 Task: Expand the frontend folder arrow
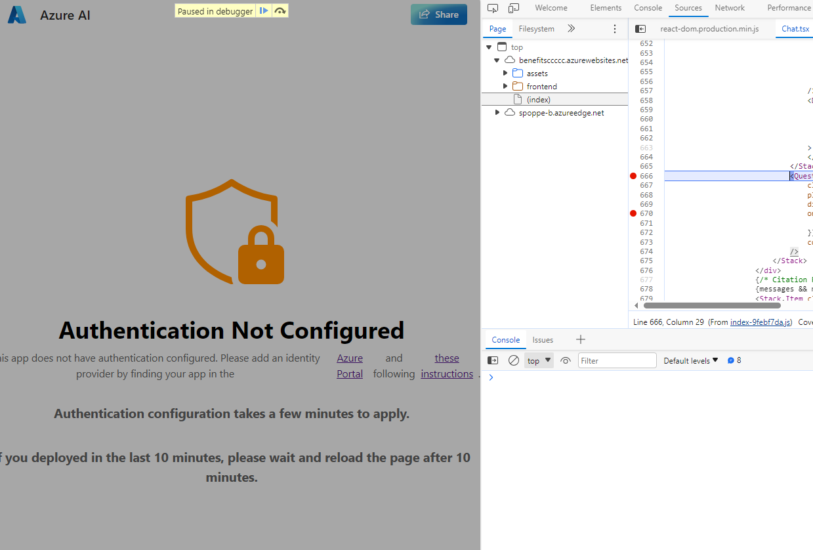pyautogui.click(x=505, y=87)
